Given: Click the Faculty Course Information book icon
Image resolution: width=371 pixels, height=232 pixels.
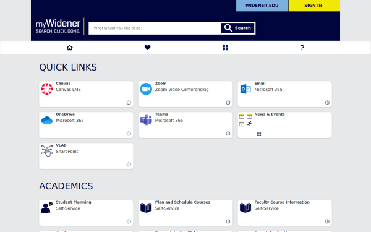Looking at the screenshot, I should pyautogui.click(x=245, y=208).
